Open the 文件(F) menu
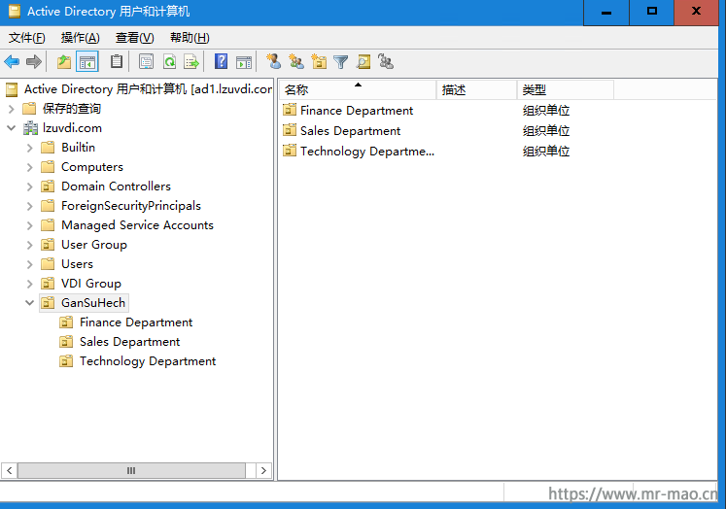The width and height of the screenshot is (726, 509). tap(27, 38)
